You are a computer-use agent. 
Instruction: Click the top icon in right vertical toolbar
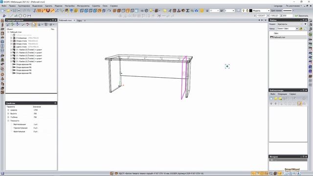(311, 21)
